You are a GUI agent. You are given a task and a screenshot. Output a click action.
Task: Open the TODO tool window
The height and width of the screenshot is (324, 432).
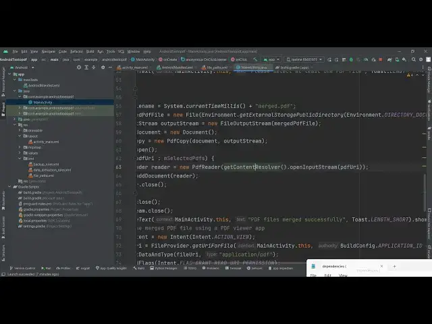tap(190, 268)
